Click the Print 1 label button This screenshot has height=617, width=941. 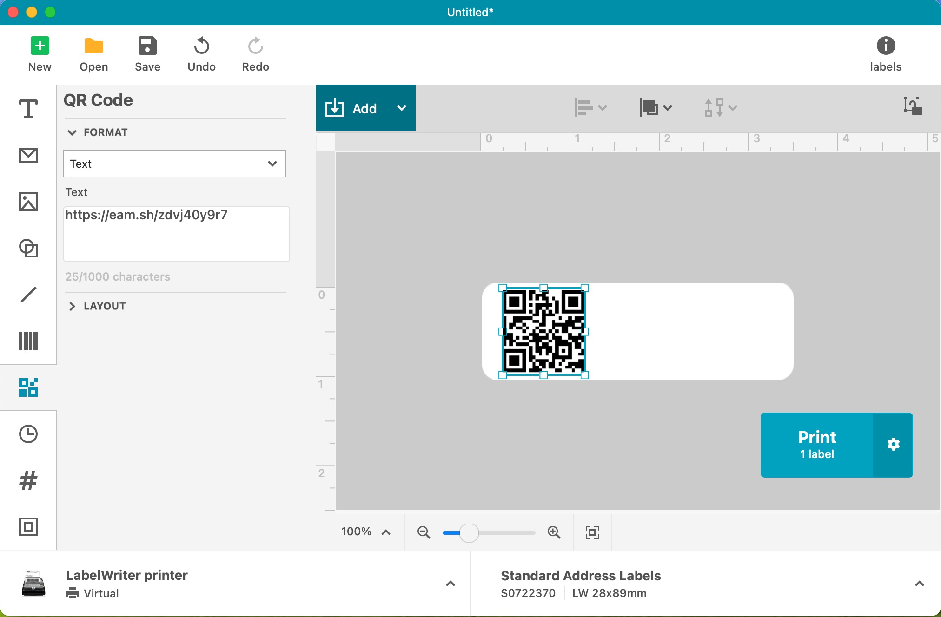point(816,445)
